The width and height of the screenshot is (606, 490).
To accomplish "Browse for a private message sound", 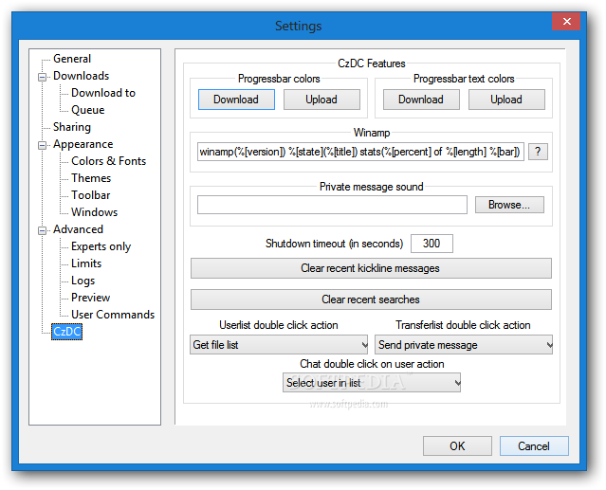I will [509, 205].
